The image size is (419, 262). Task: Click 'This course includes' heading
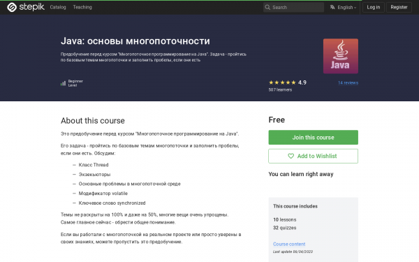pyautogui.click(x=295, y=206)
